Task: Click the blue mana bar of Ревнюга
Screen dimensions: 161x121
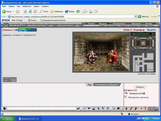Action: coord(27,31)
